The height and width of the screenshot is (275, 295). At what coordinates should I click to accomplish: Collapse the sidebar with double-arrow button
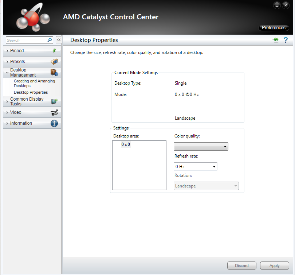tap(59, 40)
